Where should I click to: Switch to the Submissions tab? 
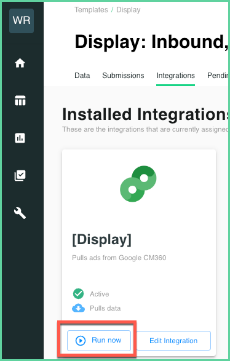pos(123,76)
